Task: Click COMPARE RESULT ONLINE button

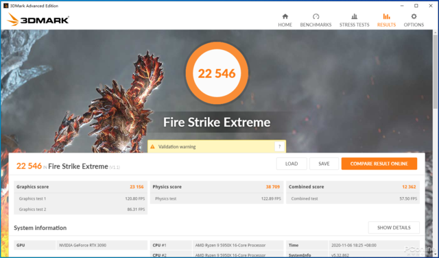Action: click(x=379, y=164)
